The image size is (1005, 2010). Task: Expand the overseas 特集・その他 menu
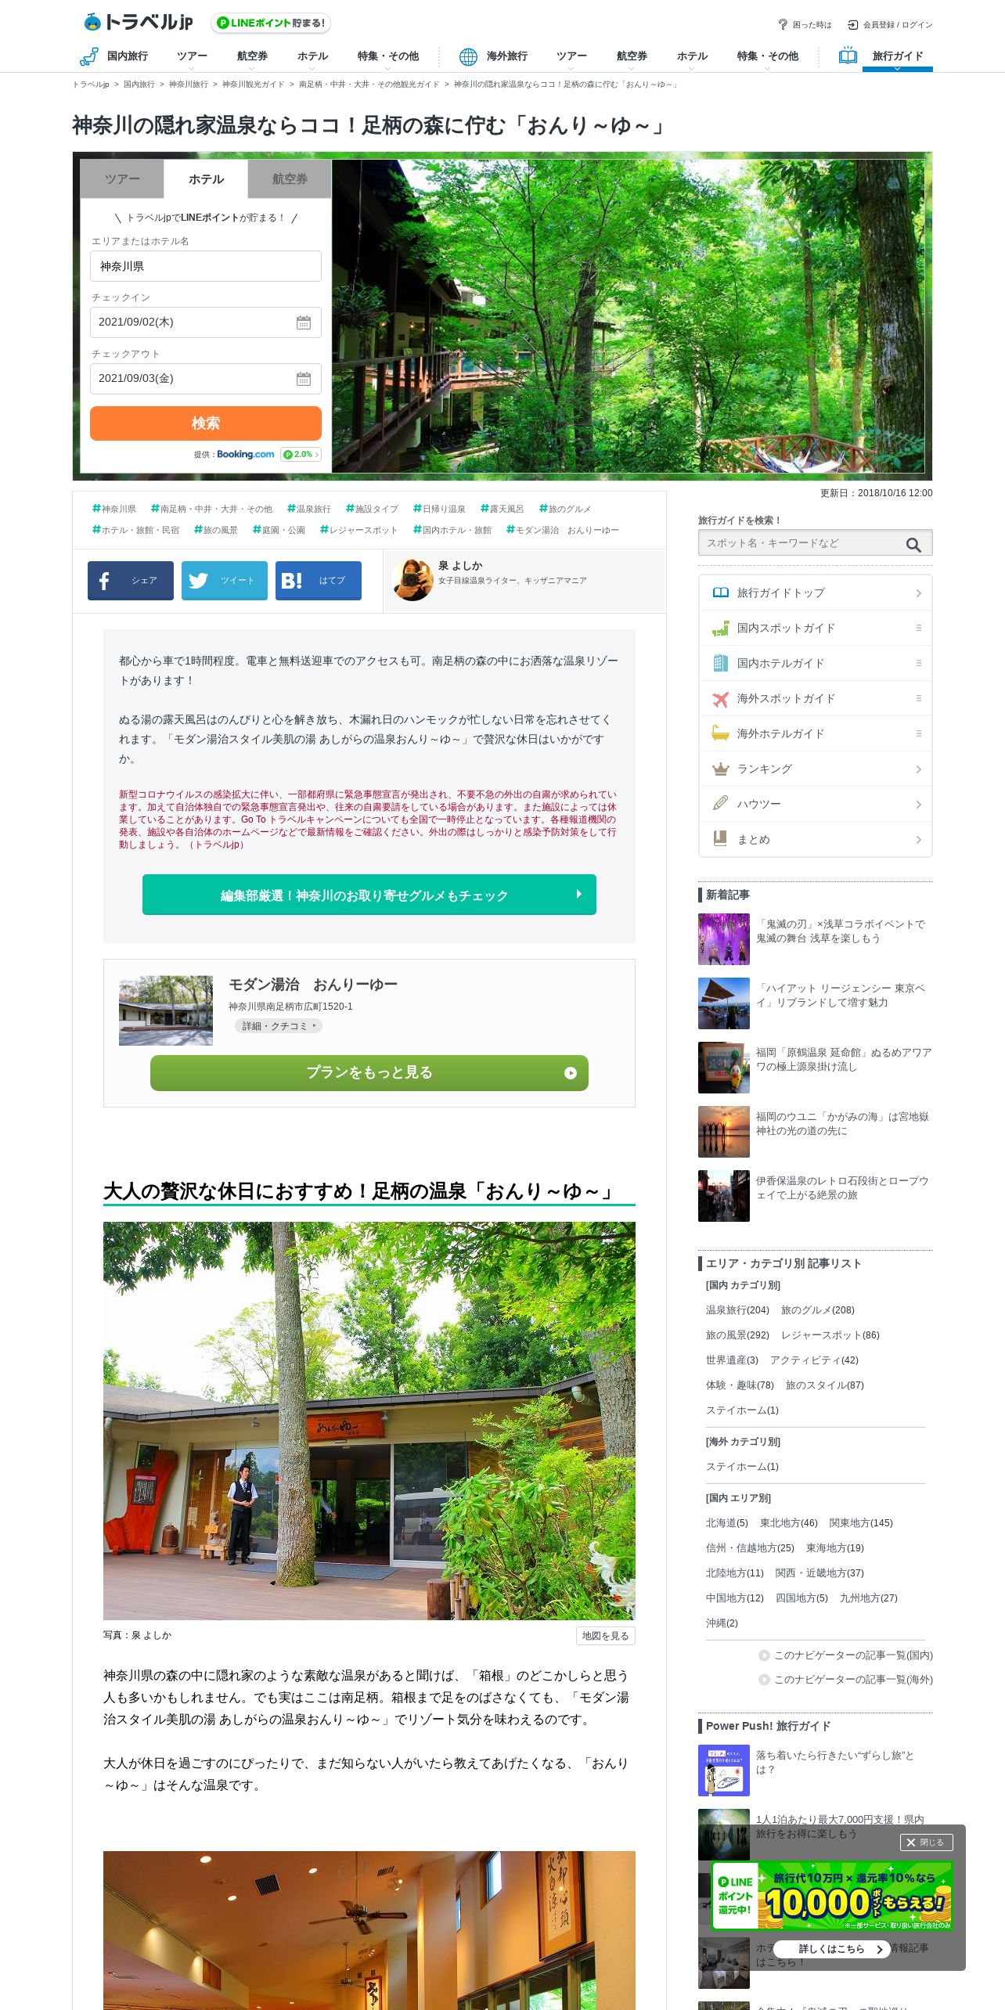[767, 57]
